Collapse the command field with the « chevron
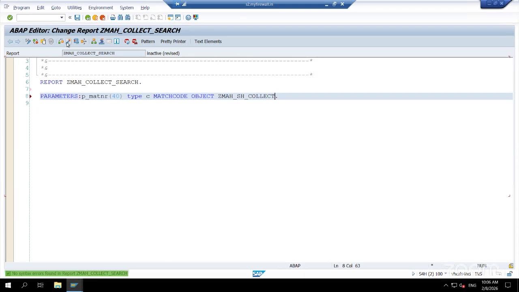 pos(70,17)
